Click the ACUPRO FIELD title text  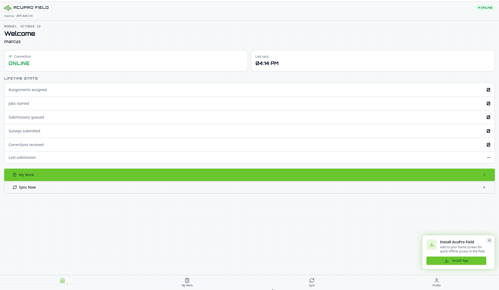[x=31, y=8]
